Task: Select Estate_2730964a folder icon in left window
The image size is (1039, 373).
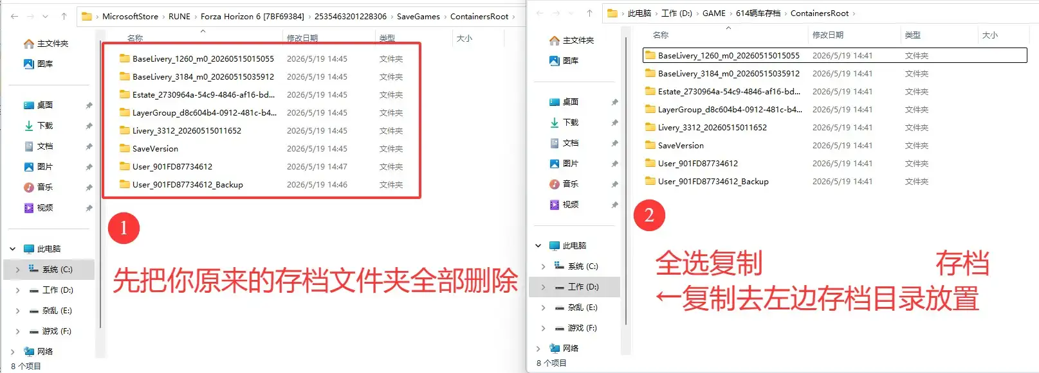Action: [125, 94]
